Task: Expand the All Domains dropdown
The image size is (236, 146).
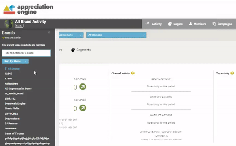Action: click(116, 35)
